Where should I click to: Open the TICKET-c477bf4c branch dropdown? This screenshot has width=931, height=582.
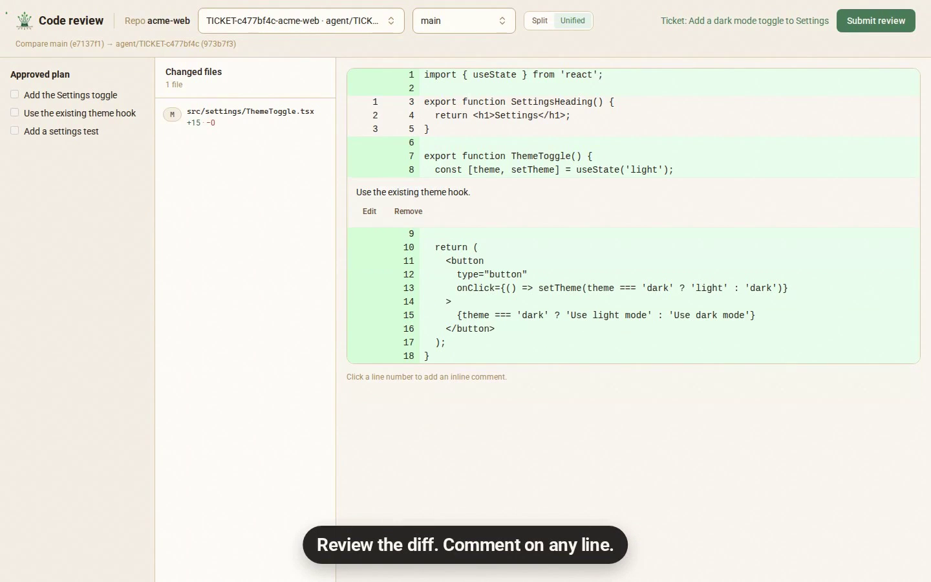pos(301,21)
